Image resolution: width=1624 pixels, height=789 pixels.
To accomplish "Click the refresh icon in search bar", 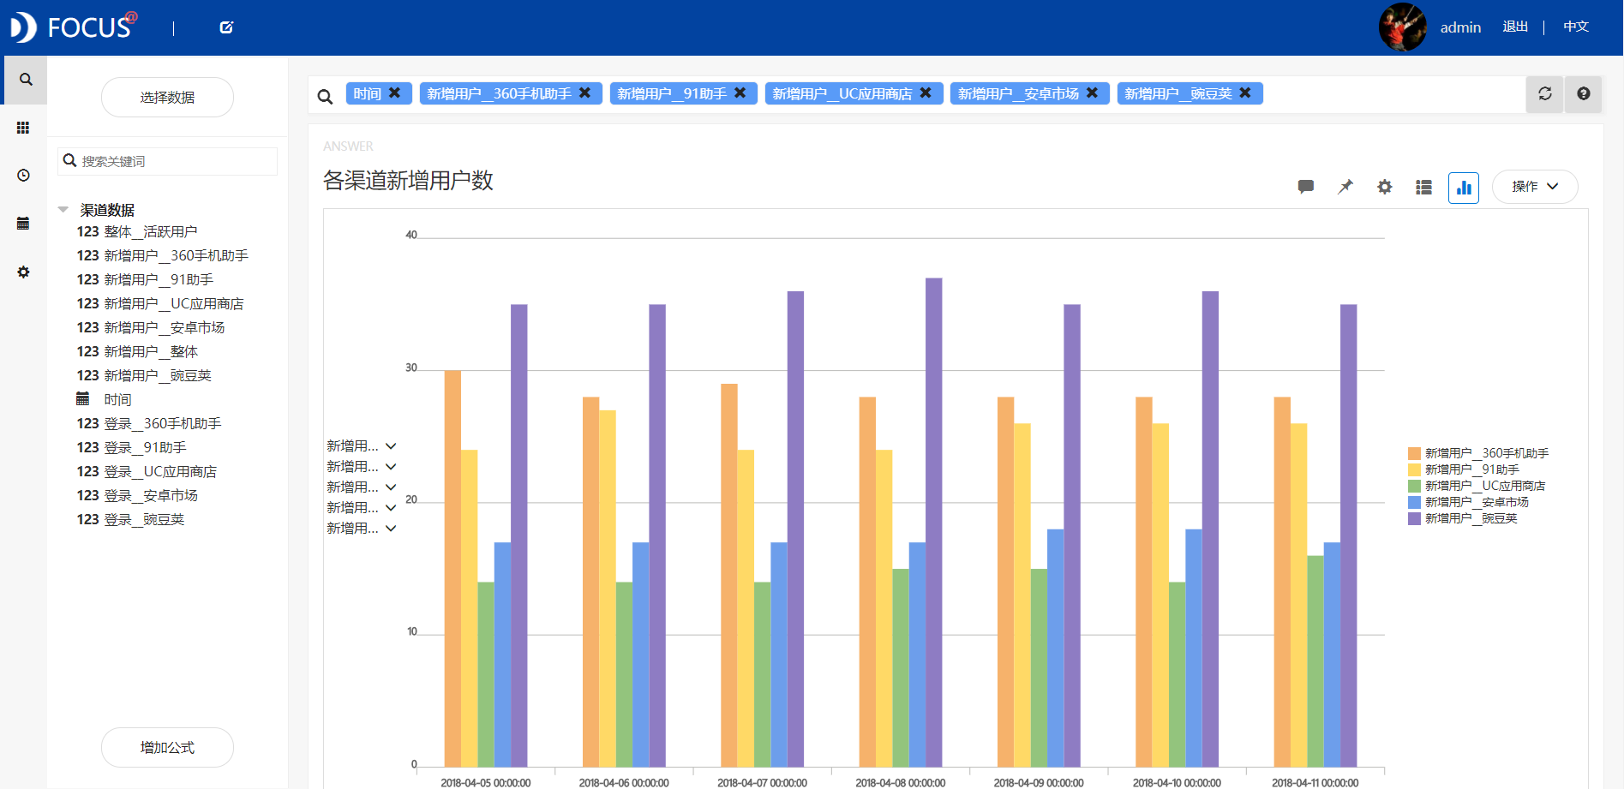I will [1544, 94].
